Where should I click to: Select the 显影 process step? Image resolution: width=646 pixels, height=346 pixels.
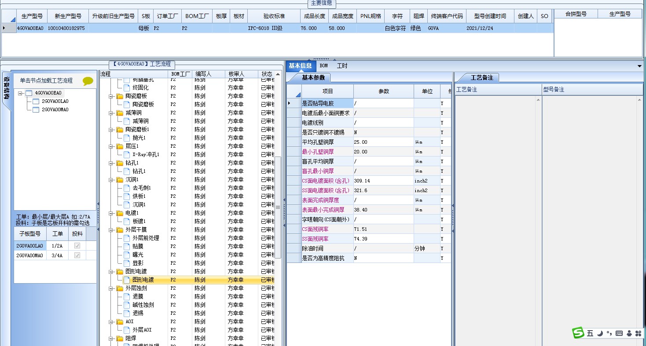(x=138, y=263)
